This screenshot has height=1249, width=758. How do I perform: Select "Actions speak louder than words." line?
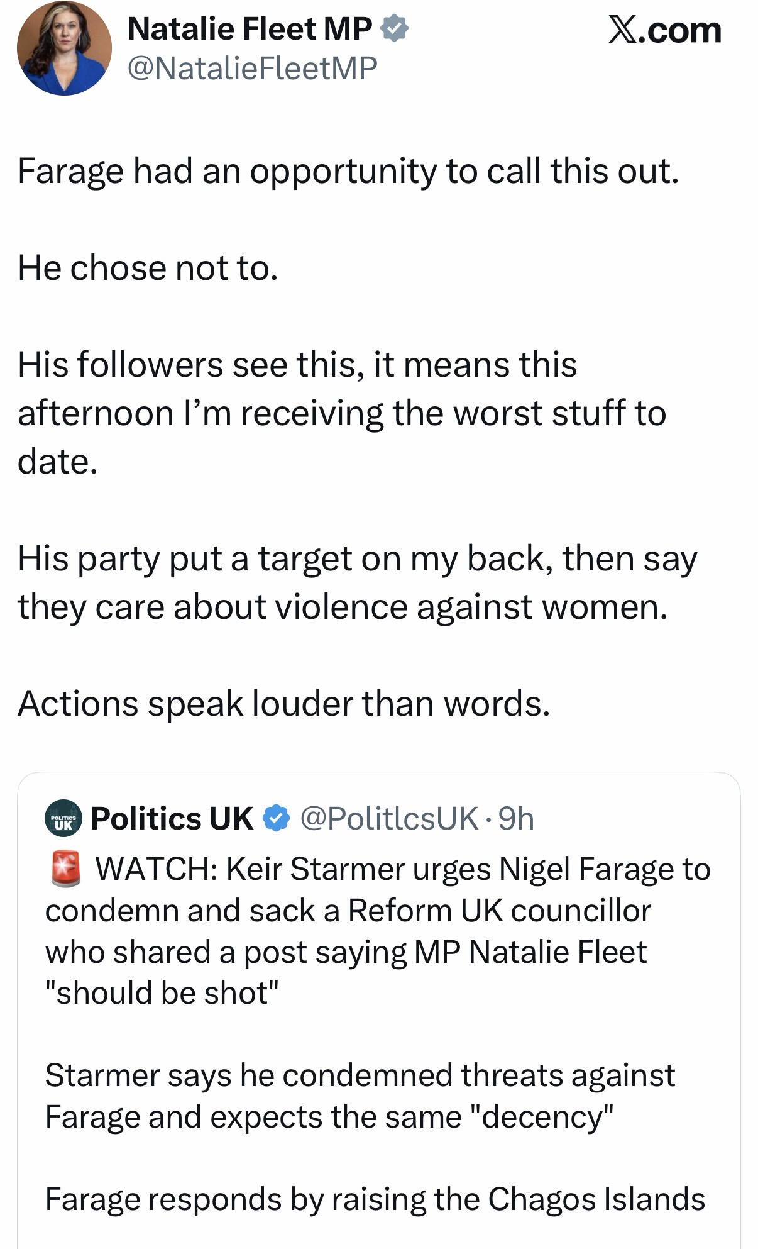[284, 703]
